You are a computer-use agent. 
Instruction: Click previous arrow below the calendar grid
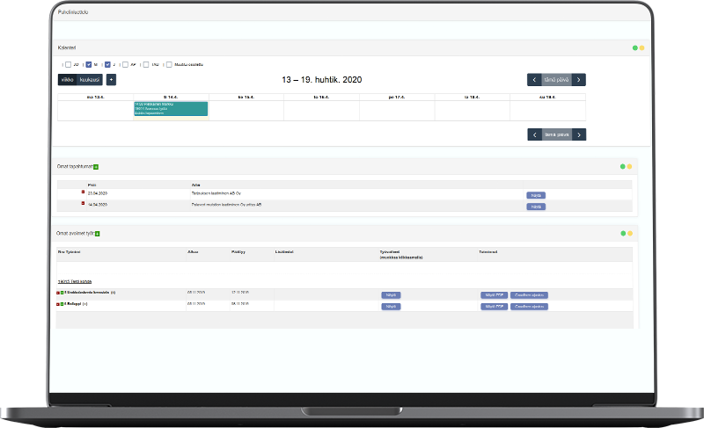click(x=535, y=134)
